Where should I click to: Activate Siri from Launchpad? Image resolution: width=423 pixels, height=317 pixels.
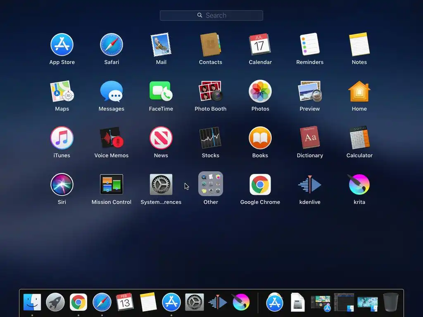(x=62, y=185)
